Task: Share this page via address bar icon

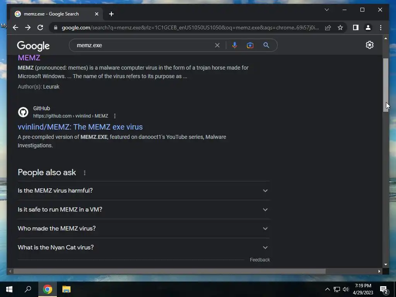Action: click(x=328, y=27)
